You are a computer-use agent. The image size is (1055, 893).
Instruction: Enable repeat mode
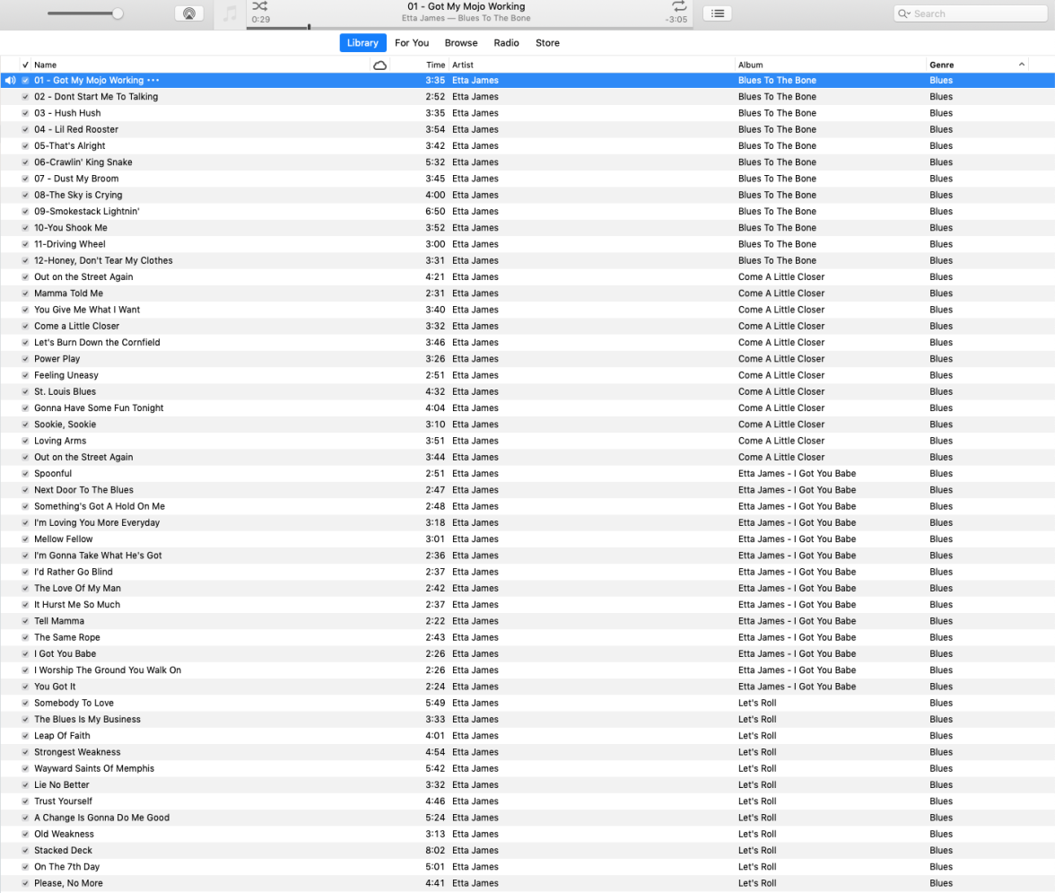(679, 6)
